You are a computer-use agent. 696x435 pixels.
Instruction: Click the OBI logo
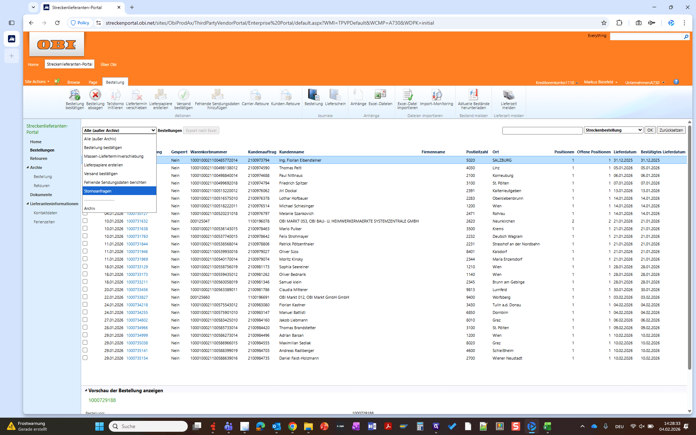[x=57, y=44]
